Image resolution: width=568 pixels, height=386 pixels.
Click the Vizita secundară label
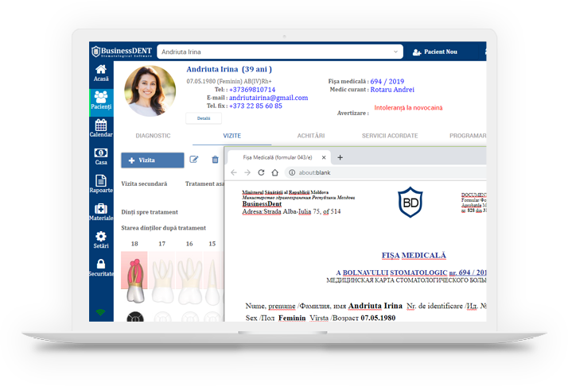[144, 183]
